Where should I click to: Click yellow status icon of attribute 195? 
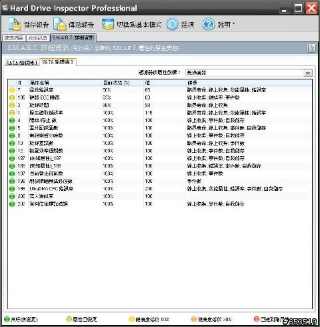pyautogui.click(x=12, y=97)
